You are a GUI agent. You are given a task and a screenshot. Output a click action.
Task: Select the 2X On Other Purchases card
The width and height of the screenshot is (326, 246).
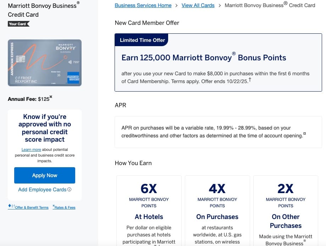click(286, 211)
